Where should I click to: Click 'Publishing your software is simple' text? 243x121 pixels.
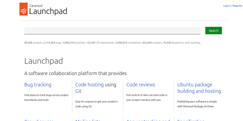[197, 104]
